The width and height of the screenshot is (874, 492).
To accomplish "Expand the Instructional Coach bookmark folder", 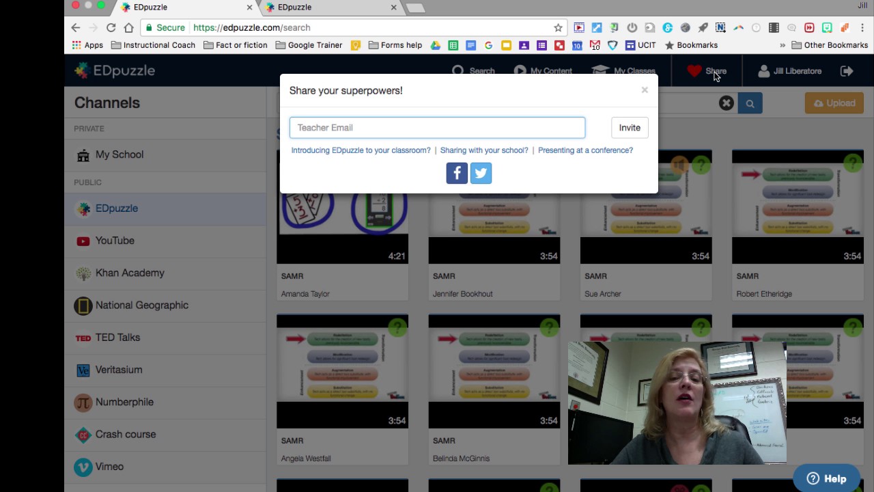I will [153, 45].
